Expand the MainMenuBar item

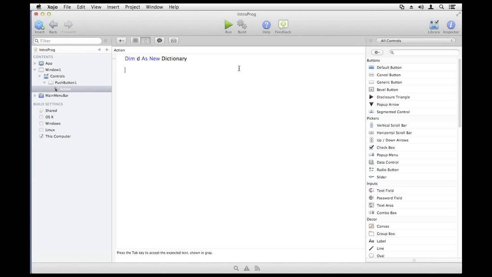point(35,95)
